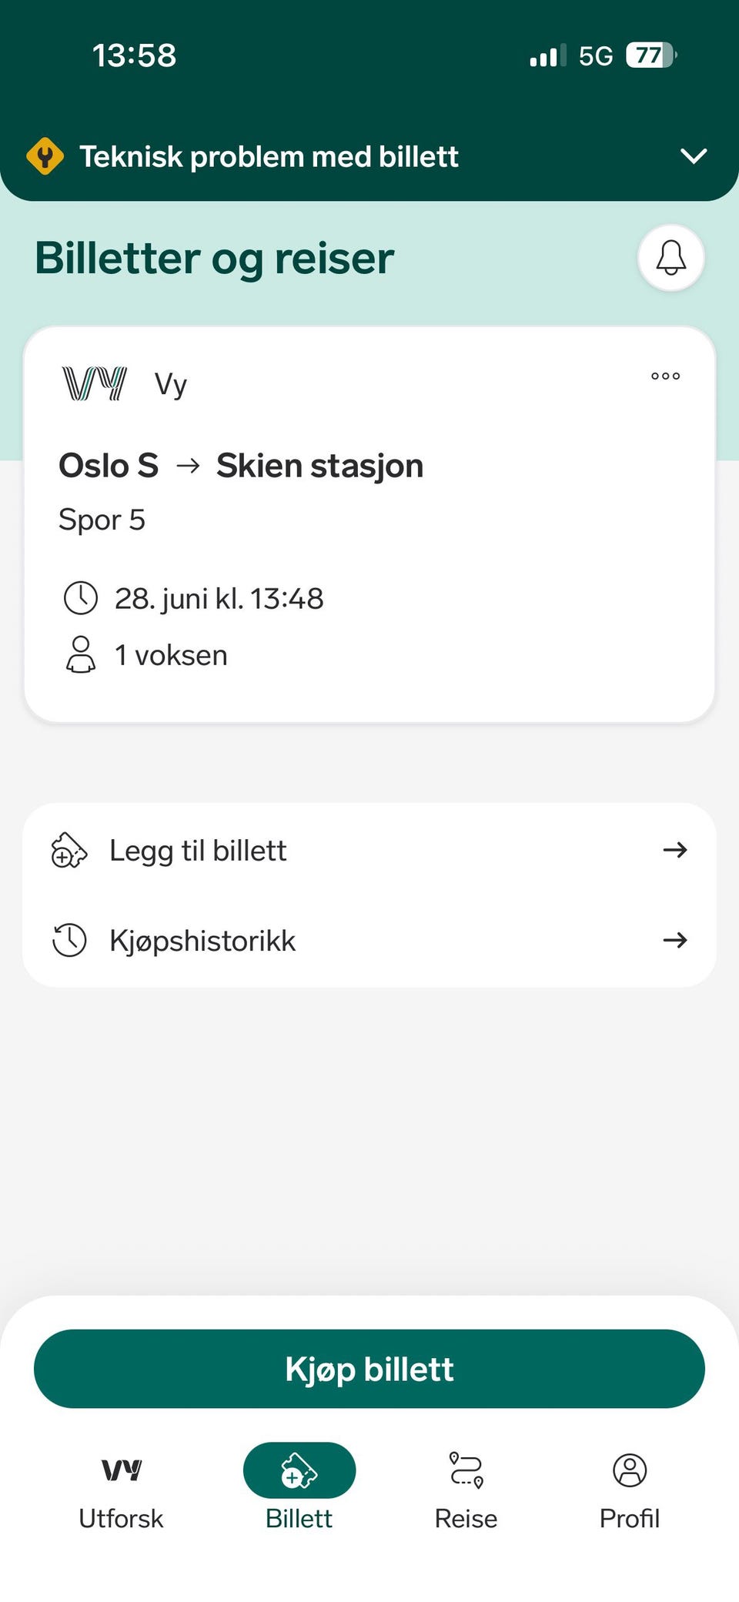739x1602 pixels.
Task: Switch to the Utforsk tab
Action: tap(121, 1491)
